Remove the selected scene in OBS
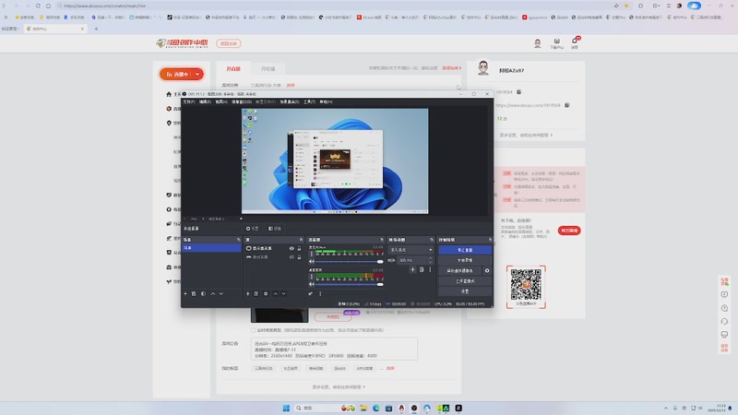The width and height of the screenshot is (738, 415). click(x=194, y=293)
